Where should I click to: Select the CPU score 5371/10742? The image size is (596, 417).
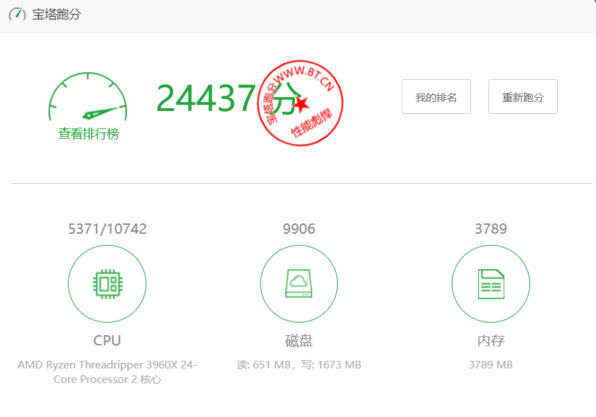click(x=107, y=229)
